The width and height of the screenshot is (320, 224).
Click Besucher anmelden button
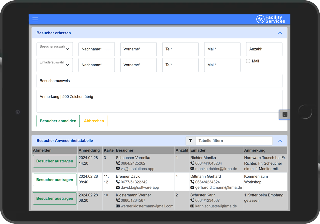pos(58,121)
